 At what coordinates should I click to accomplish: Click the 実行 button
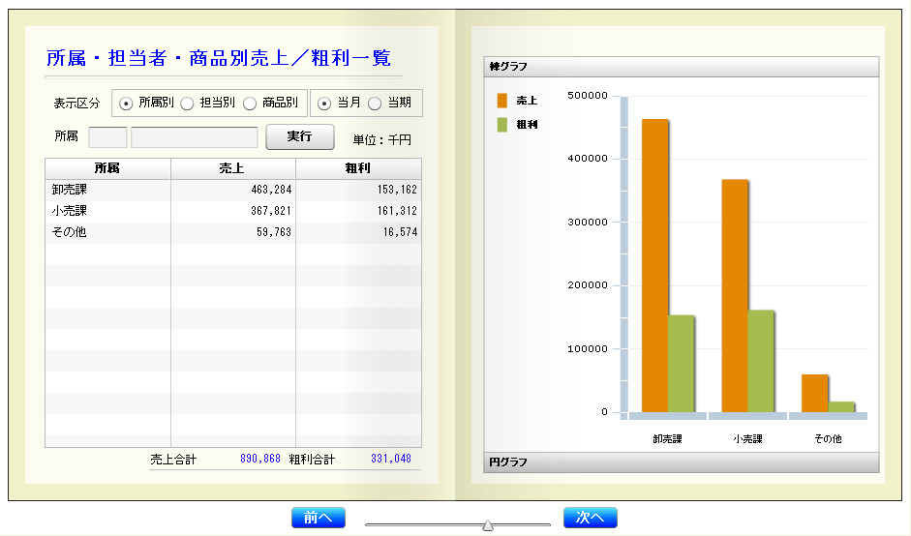pos(300,136)
